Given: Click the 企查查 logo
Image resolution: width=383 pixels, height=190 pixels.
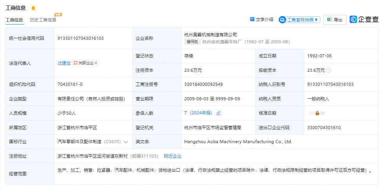Looking at the screenshot, I should click(x=364, y=20).
